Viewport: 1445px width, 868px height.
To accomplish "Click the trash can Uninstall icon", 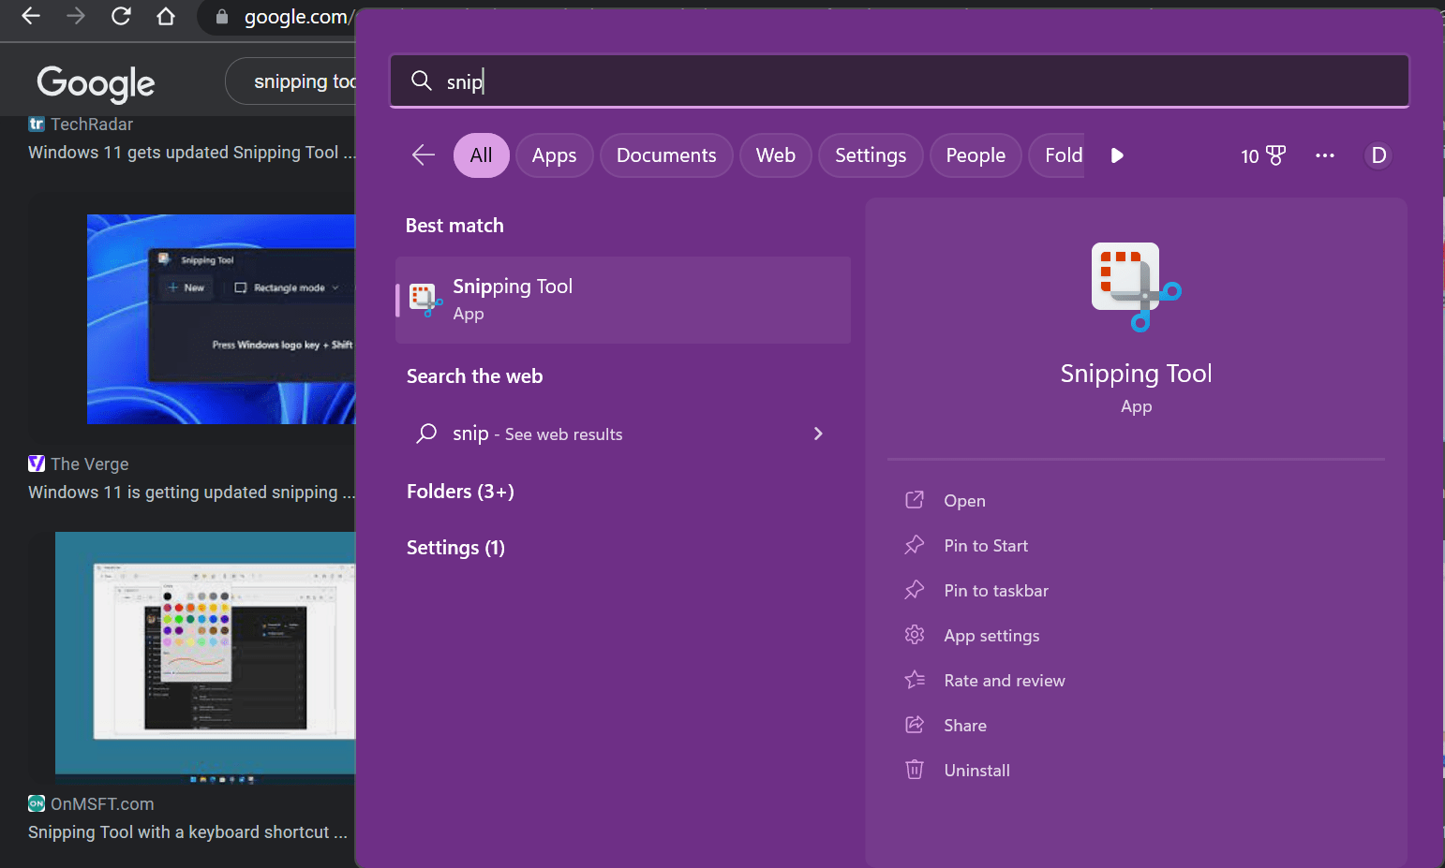I will [x=915, y=770].
